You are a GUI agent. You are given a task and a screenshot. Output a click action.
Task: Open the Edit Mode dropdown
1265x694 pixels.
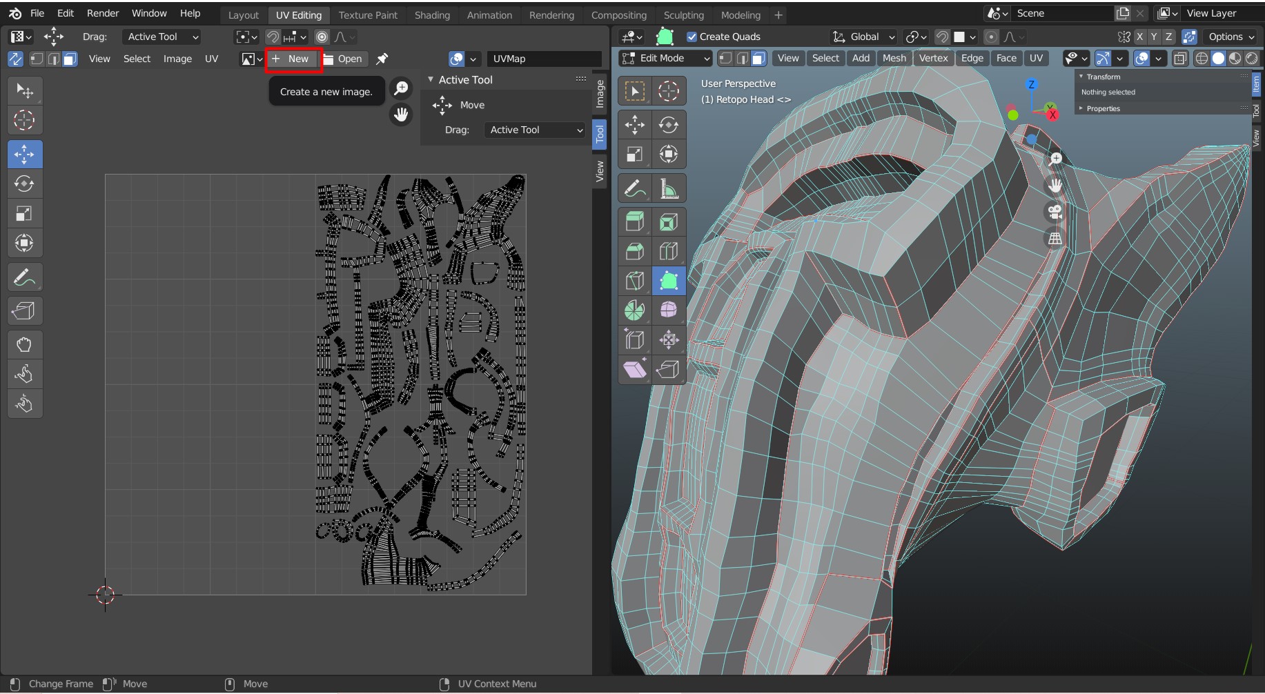click(665, 59)
